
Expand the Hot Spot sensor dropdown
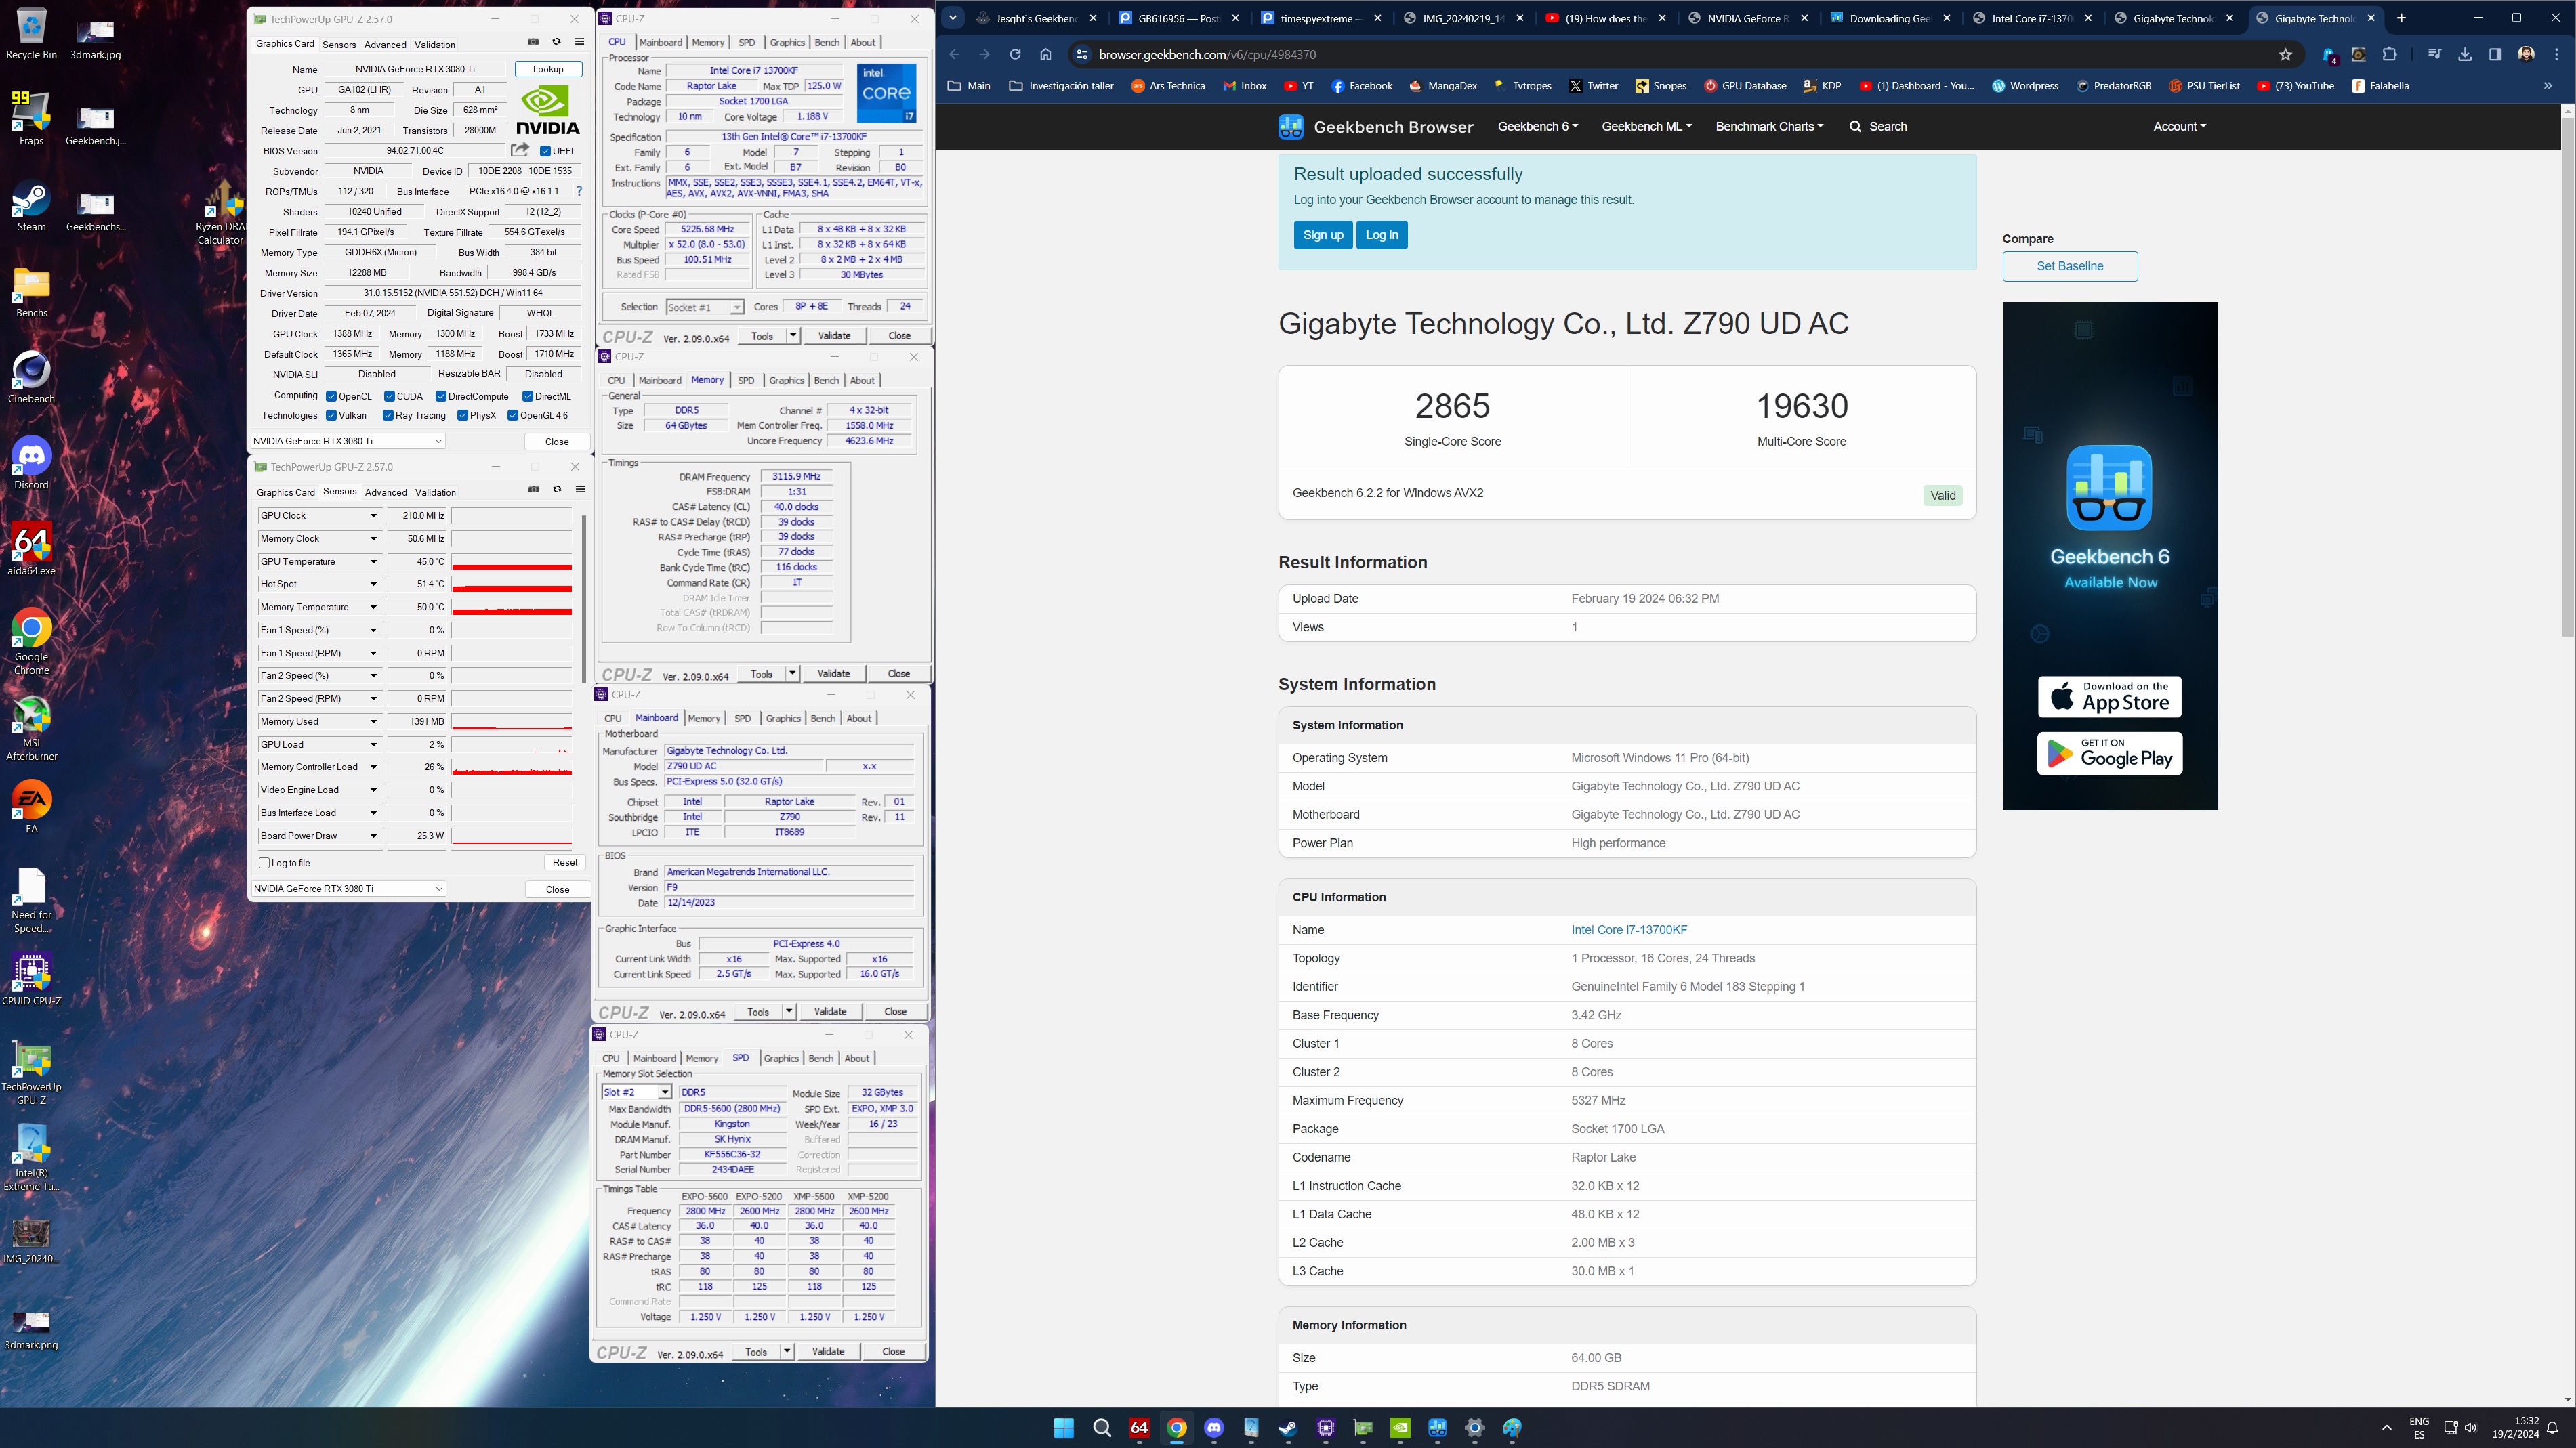tap(373, 584)
